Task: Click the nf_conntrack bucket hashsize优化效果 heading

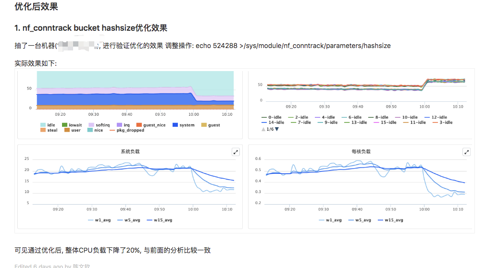Action: click(91, 28)
